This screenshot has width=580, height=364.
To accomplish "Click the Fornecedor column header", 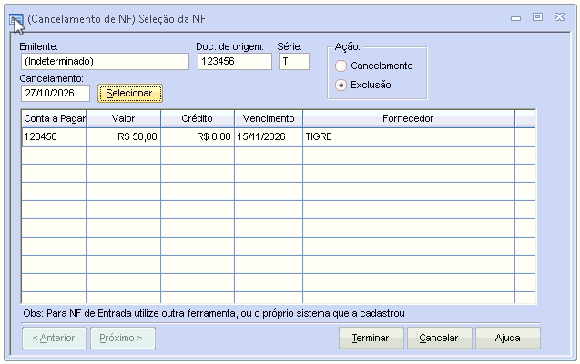I will [408, 118].
